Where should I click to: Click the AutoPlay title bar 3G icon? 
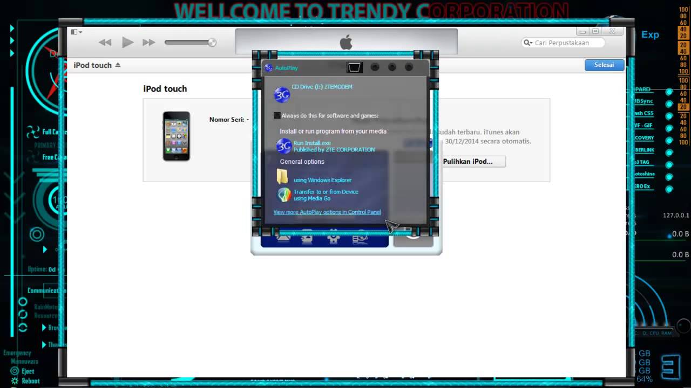[x=268, y=67]
